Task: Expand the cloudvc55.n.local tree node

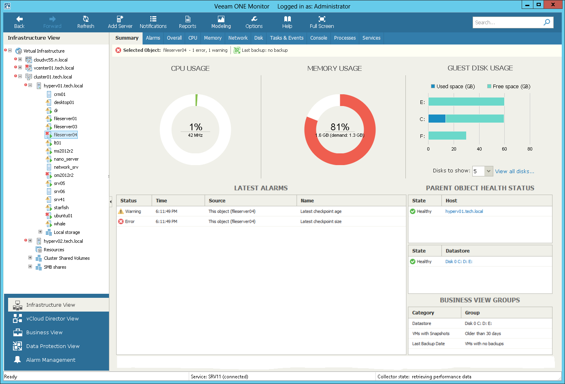Action: (20, 59)
